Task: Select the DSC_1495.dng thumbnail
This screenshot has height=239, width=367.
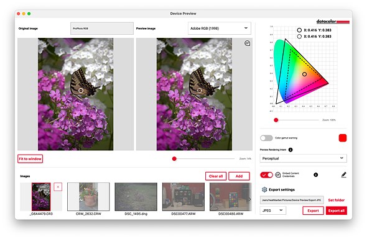Action: [x=136, y=197]
